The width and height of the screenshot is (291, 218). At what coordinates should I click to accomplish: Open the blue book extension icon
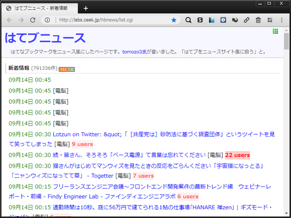[x=211, y=20]
